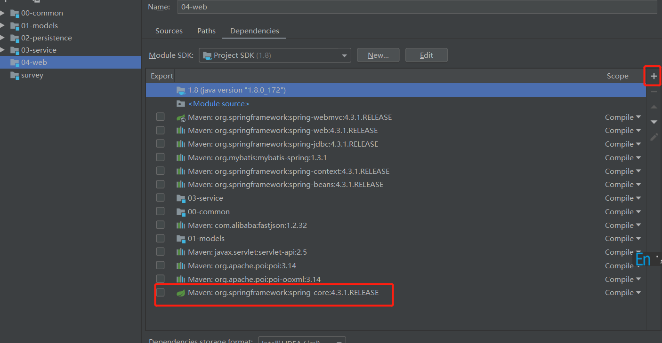Click the plus icon to add a dependency

[x=653, y=75]
